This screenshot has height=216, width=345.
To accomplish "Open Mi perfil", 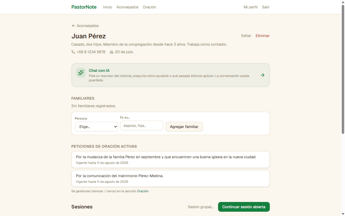I will tap(251, 7).
